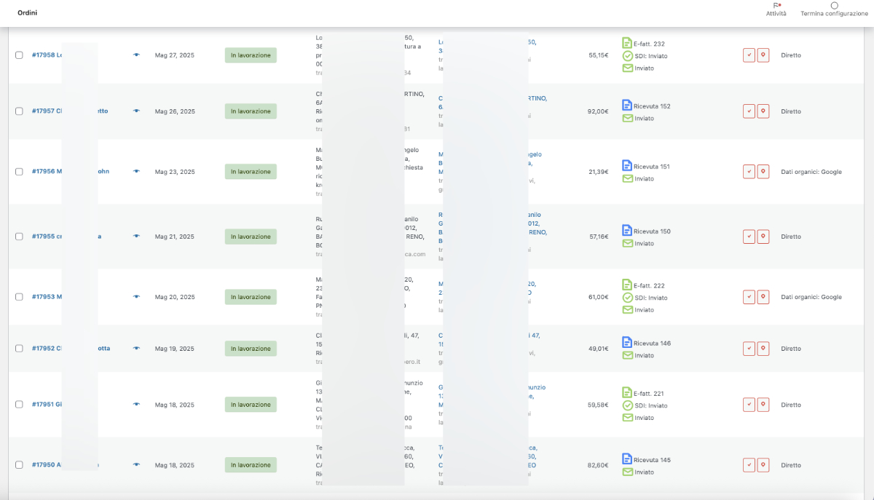
Task: Click the In lavorazione badge for order #17950
Action: point(251,465)
